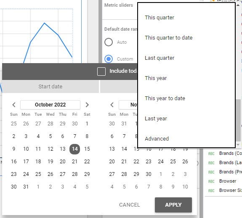
Task: Click ABC icon next to Browser Size field
Action: coord(211,191)
